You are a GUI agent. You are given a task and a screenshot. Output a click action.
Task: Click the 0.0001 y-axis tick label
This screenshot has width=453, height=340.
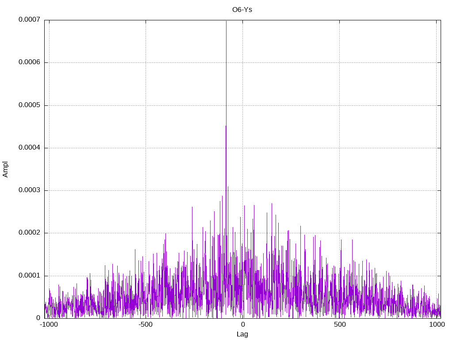coord(30,275)
